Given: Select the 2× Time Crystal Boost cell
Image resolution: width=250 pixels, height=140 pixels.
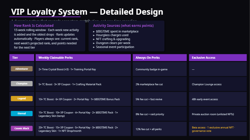Looking at the screenshot, I should 83,69.
